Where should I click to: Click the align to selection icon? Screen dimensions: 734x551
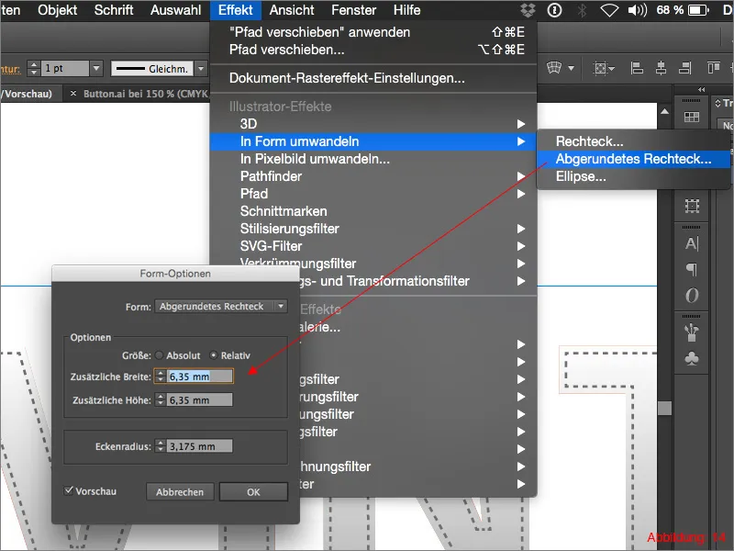click(x=601, y=68)
